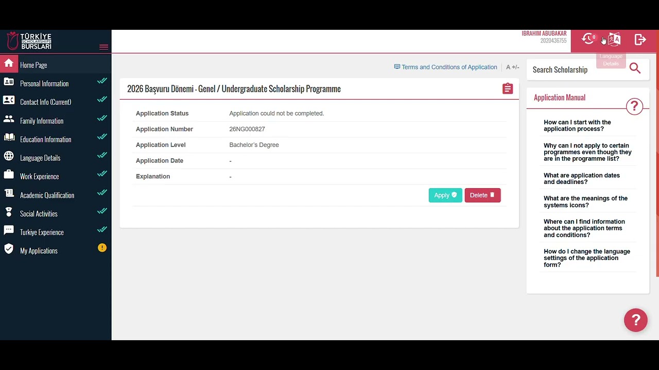Click the Application Manual question mark icon
Viewport: 659px width, 370px height.
634,106
